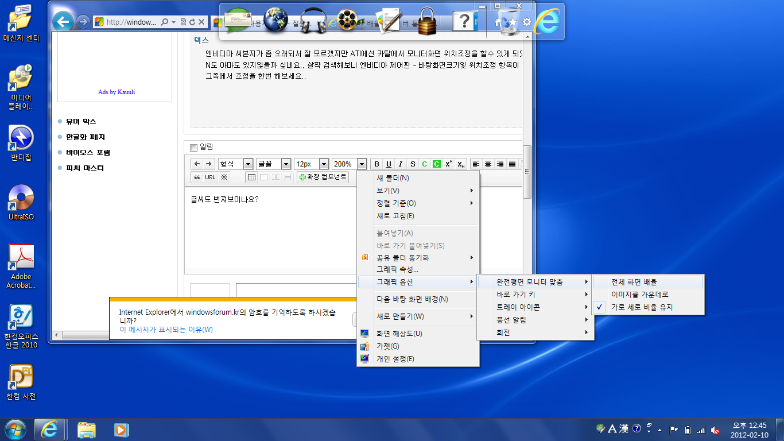Click the padlock icon in the desktop dock

(428, 21)
